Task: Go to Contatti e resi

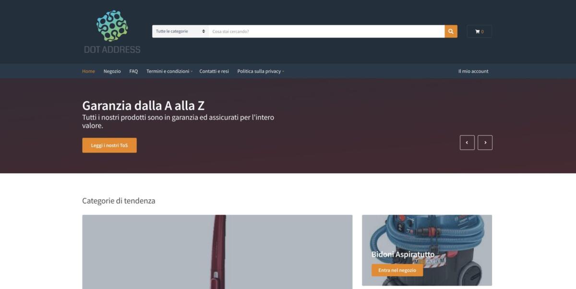Action: pyautogui.click(x=214, y=71)
